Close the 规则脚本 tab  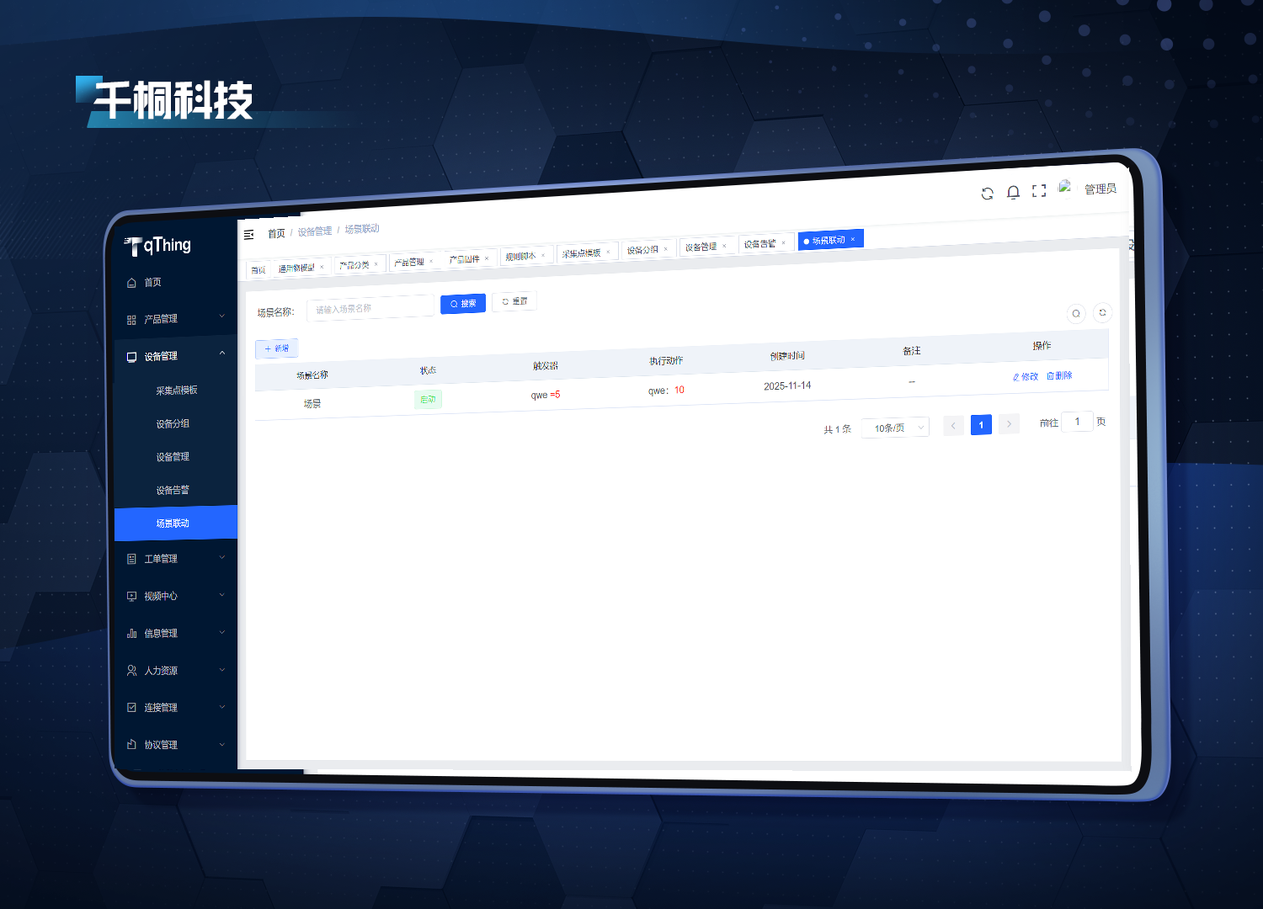coord(543,255)
